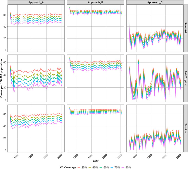Click the y-axis 40 tick of Sub-Tropical row
Viewport: 188px width, 169px height.
coord(5,75)
